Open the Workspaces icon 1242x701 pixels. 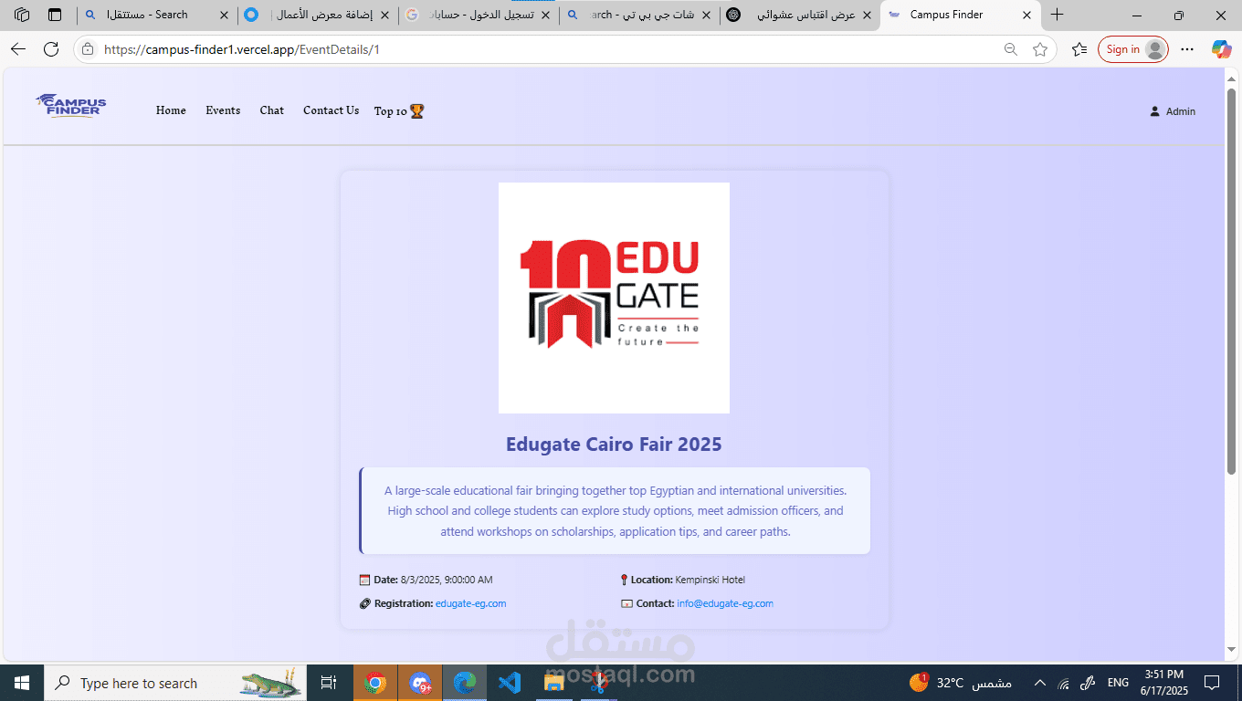(22, 15)
